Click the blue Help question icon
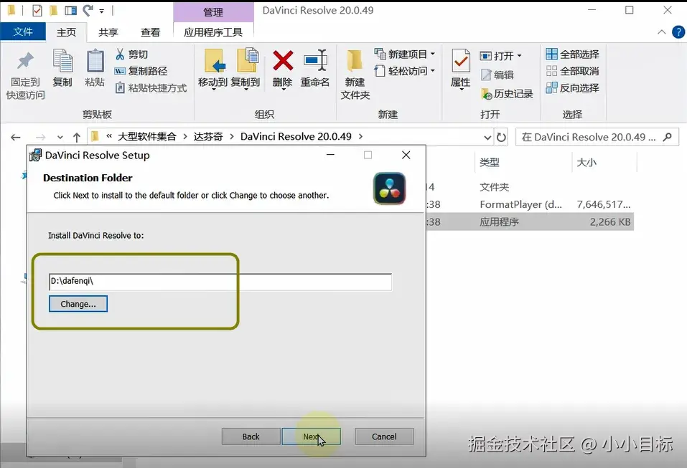The image size is (687, 468). (678, 32)
